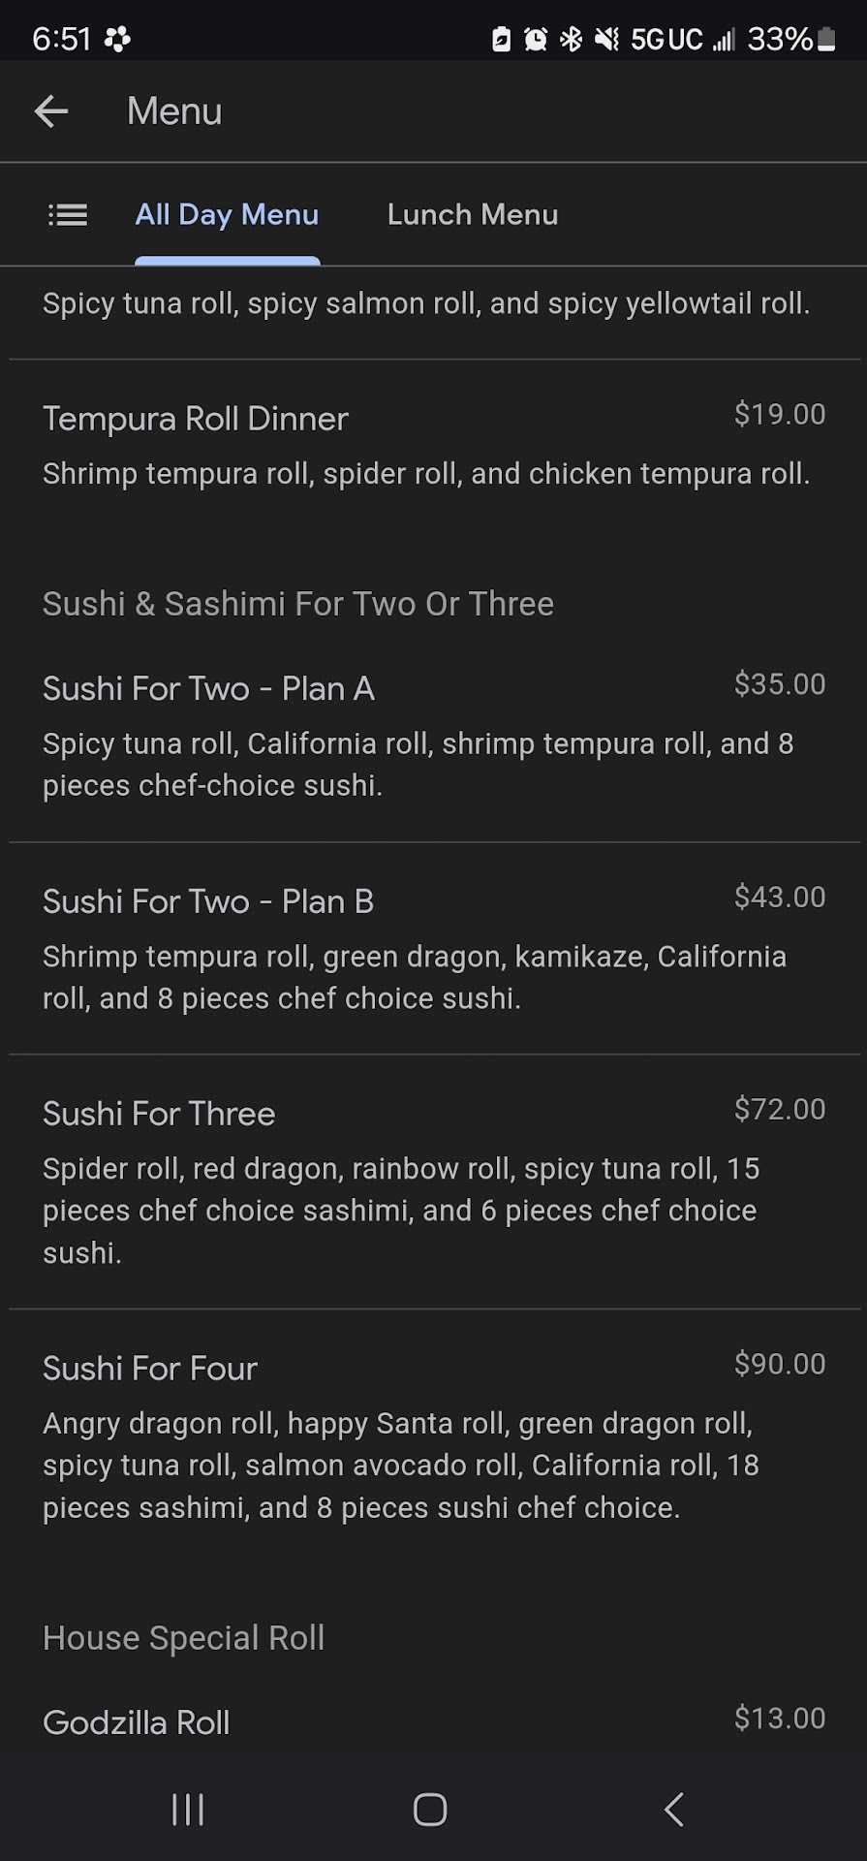This screenshot has width=867, height=1861.
Task: Tap the $72.00 price
Action: pos(779,1109)
